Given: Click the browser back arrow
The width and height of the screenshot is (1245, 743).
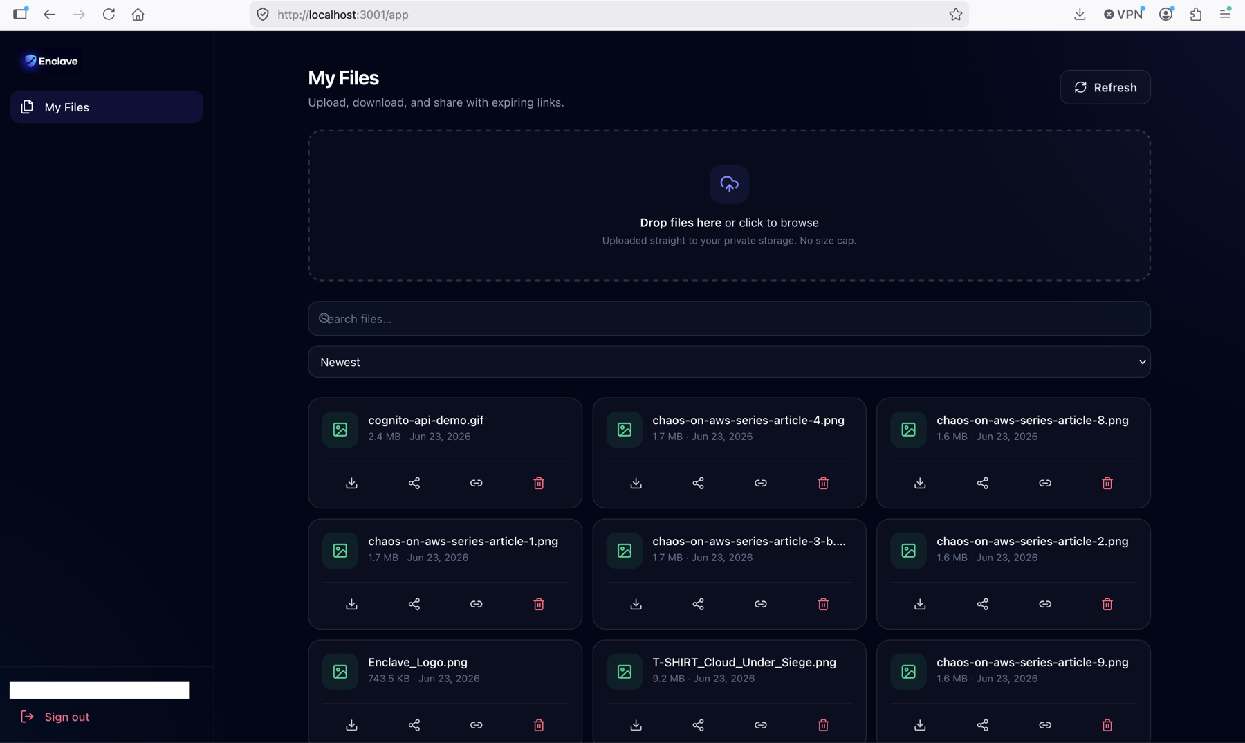Looking at the screenshot, I should (x=49, y=15).
